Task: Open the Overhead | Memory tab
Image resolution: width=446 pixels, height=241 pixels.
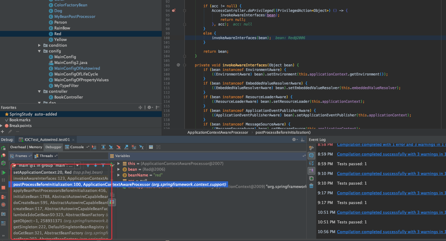Action: point(26,147)
